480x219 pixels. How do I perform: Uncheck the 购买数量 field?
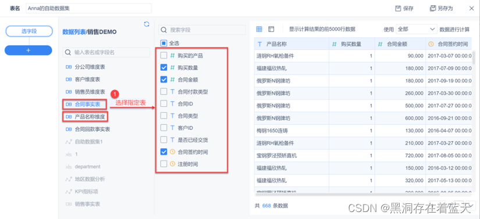pos(163,67)
